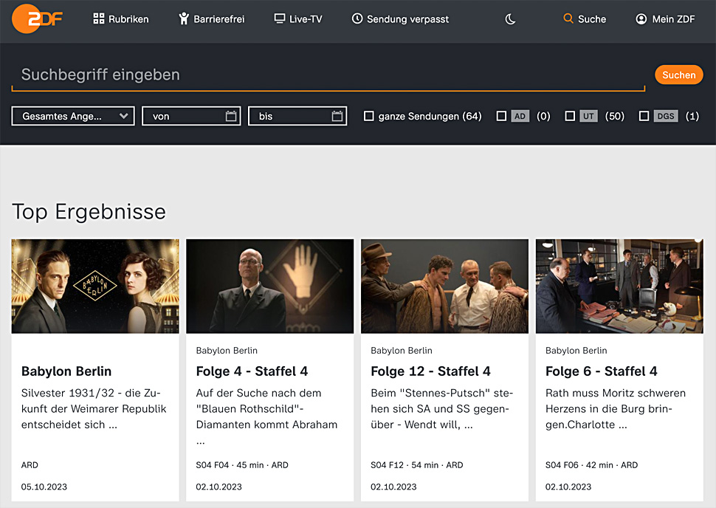Click 'Babylon Berlin' label above Folge 12
This screenshot has height=508, width=716.
(x=402, y=351)
